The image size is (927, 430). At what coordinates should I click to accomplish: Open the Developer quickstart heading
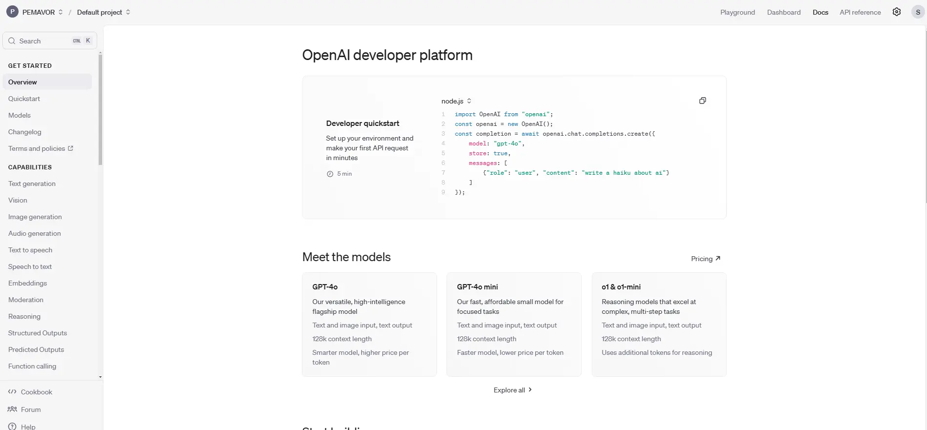click(x=363, y=123)
